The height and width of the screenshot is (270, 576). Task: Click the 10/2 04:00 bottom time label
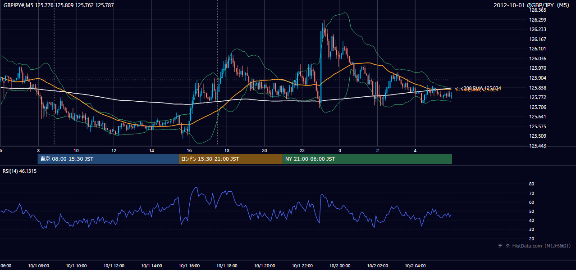click(x=415, y=266)
